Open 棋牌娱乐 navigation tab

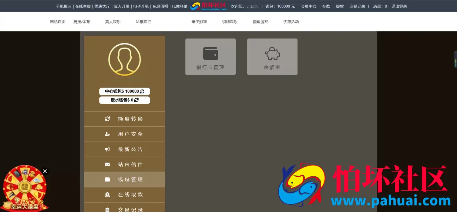coord(230,22)
